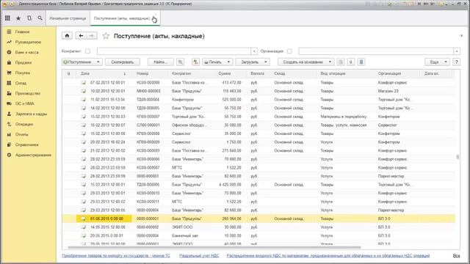Switch to Начальная страница tab

point(68,18)
